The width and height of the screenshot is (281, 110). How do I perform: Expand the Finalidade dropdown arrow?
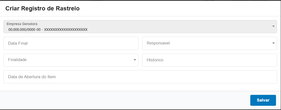(x=135, y=60)
